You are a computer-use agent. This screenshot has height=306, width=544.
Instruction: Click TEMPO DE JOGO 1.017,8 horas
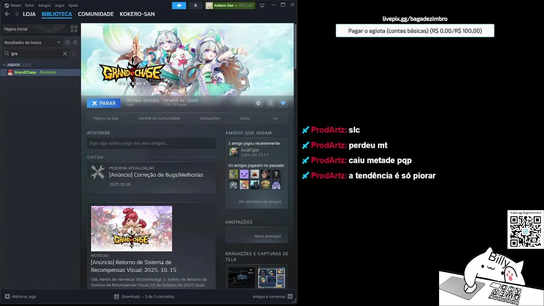[181, 102]
